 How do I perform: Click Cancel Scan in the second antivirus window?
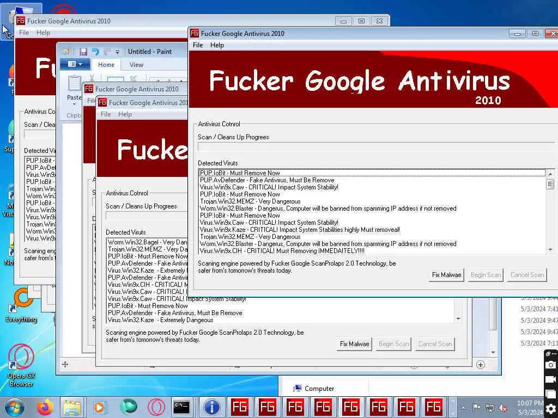coord(435,344)
